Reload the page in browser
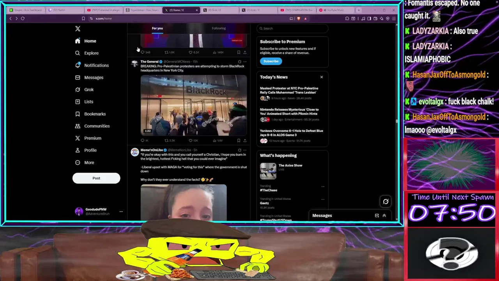 [x=23, y=18]
